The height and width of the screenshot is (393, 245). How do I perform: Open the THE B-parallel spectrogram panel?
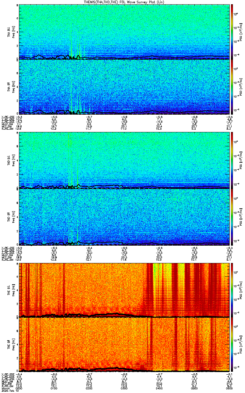coord(124,345)
